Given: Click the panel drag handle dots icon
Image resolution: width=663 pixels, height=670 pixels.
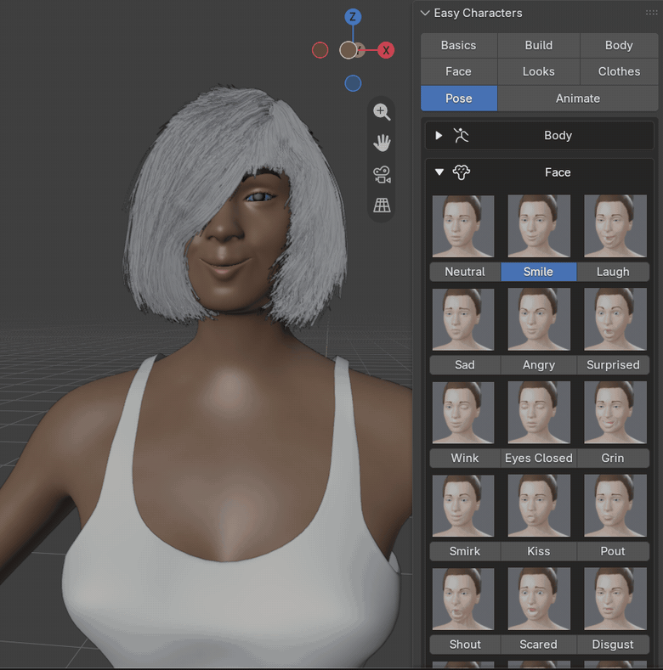Looking at the screenshot, I should (x=651, y=13).
